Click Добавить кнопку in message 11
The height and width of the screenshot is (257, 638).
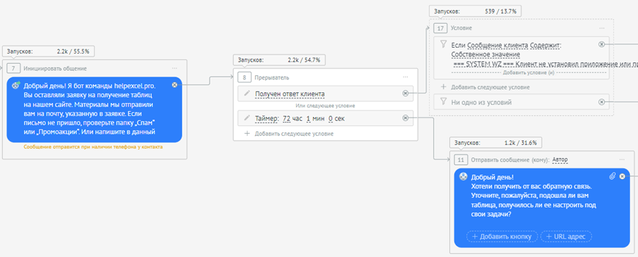pyautogui.click(x=502, y=236)
